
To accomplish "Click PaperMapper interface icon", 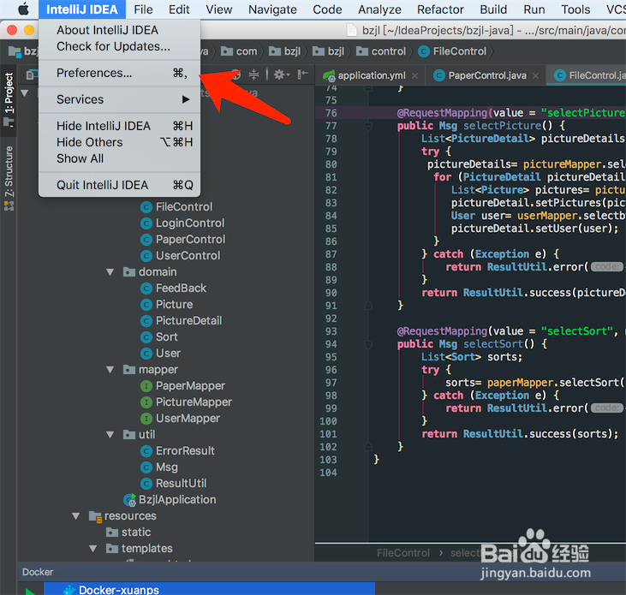I will (146, 386).
